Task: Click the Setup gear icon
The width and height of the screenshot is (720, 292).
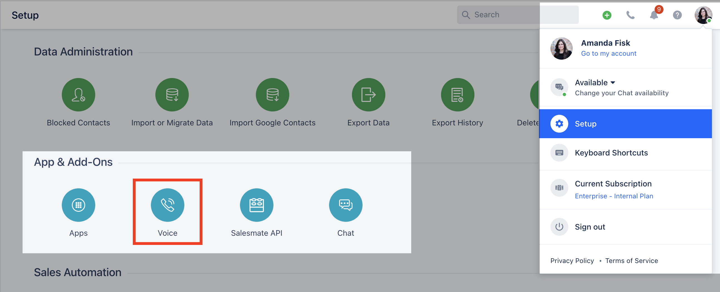Action: click(x=559, y=124)
